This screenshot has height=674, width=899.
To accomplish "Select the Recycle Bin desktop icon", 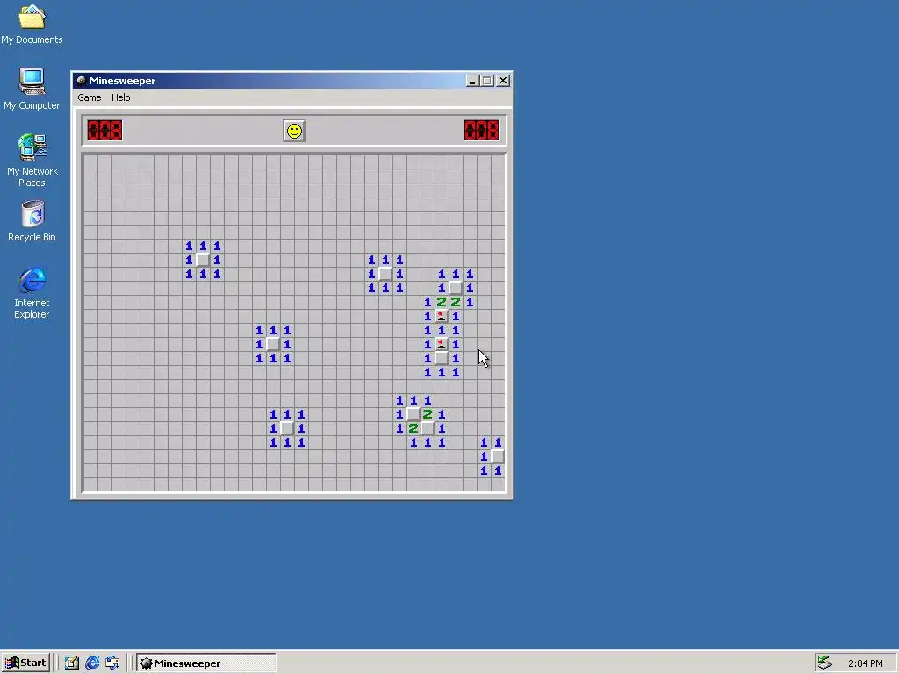I will (32, 220).
